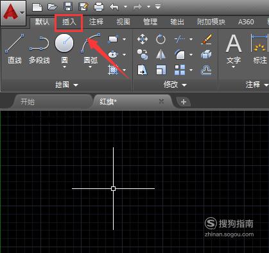Screen dimensions: 269x253
Task: Select the Move tool
Action: click(x=143, y=39)
